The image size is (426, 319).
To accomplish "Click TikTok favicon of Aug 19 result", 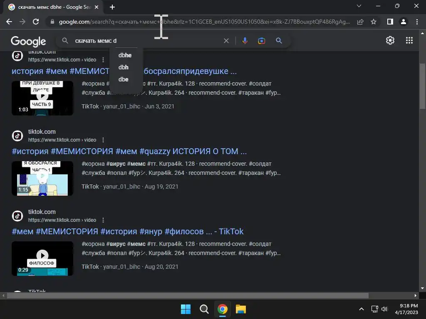I will [17, 136].
